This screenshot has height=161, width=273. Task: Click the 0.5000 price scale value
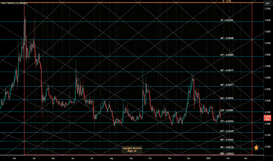click(x=268, y=55)
